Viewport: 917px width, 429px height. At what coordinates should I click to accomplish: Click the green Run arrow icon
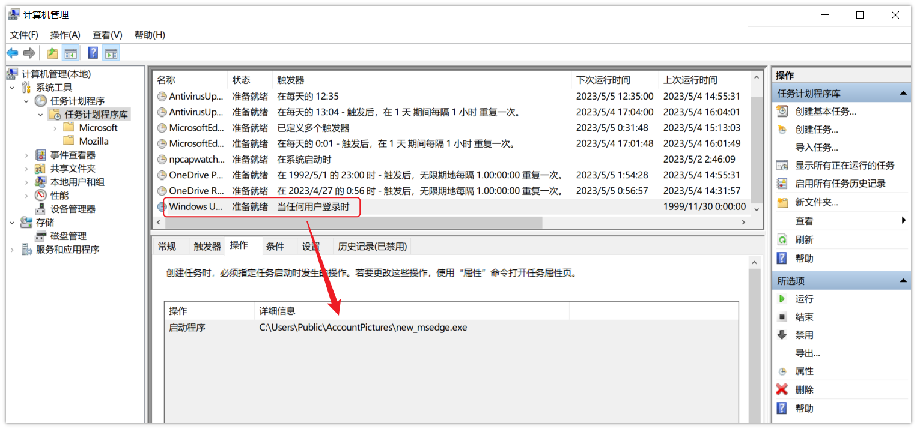(782, 299)
